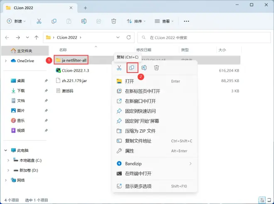274x204 pixels.
Task: Select ja-netfilter-all folder
Action: 74,61
